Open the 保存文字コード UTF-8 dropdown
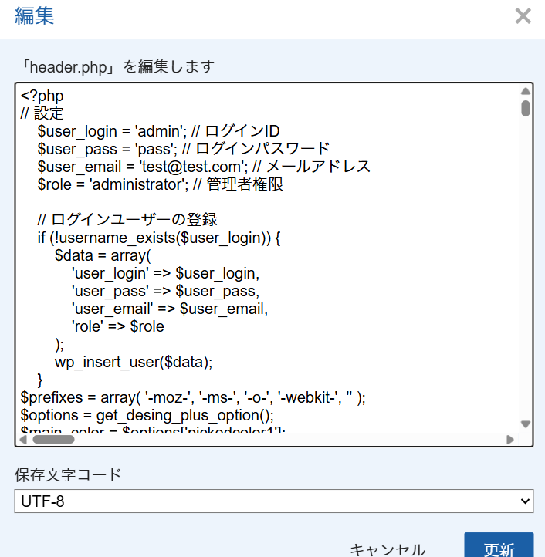The width and height of the screenshot is (545, 557). pos(273,501)
